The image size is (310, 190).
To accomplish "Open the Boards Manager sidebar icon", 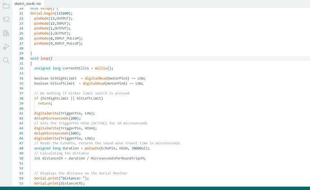I will pos(6,19).
